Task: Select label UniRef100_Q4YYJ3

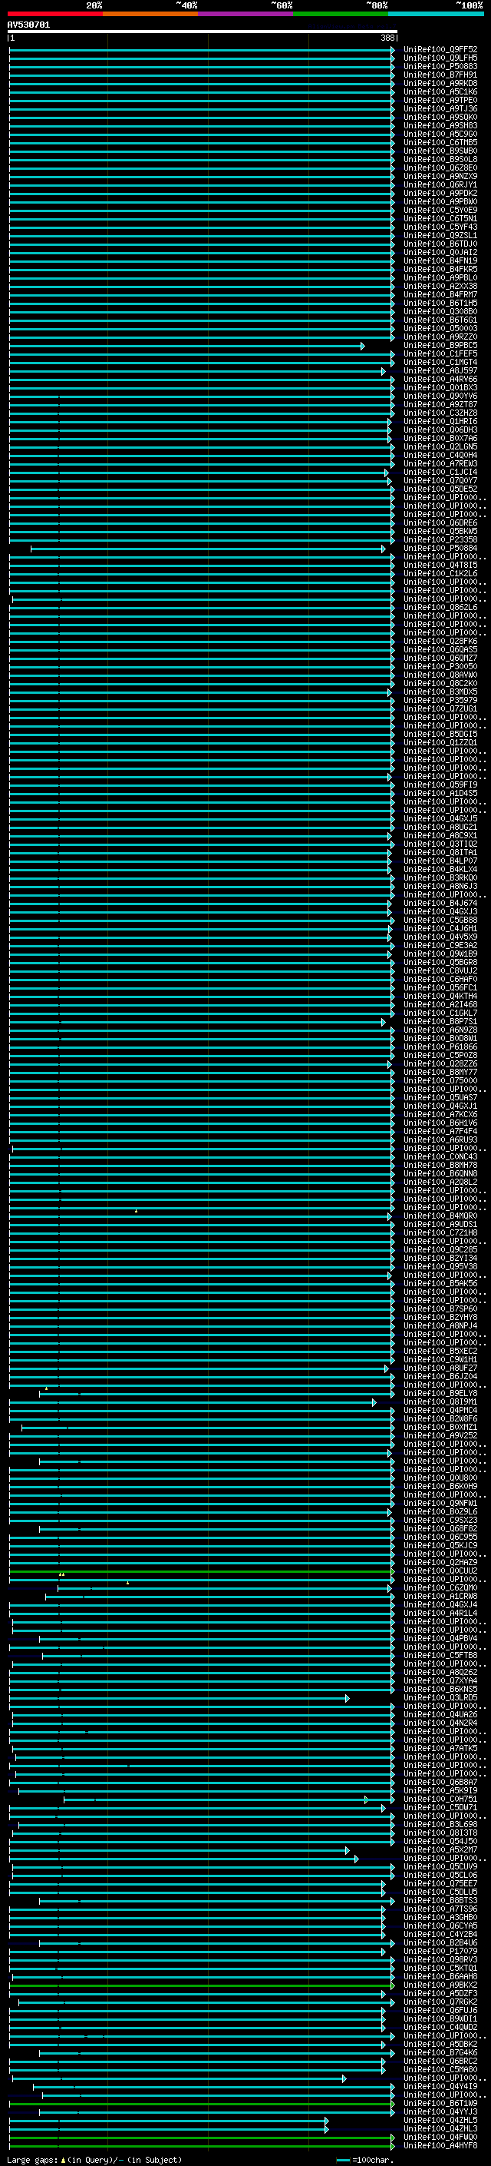Action: (440, 2111)
